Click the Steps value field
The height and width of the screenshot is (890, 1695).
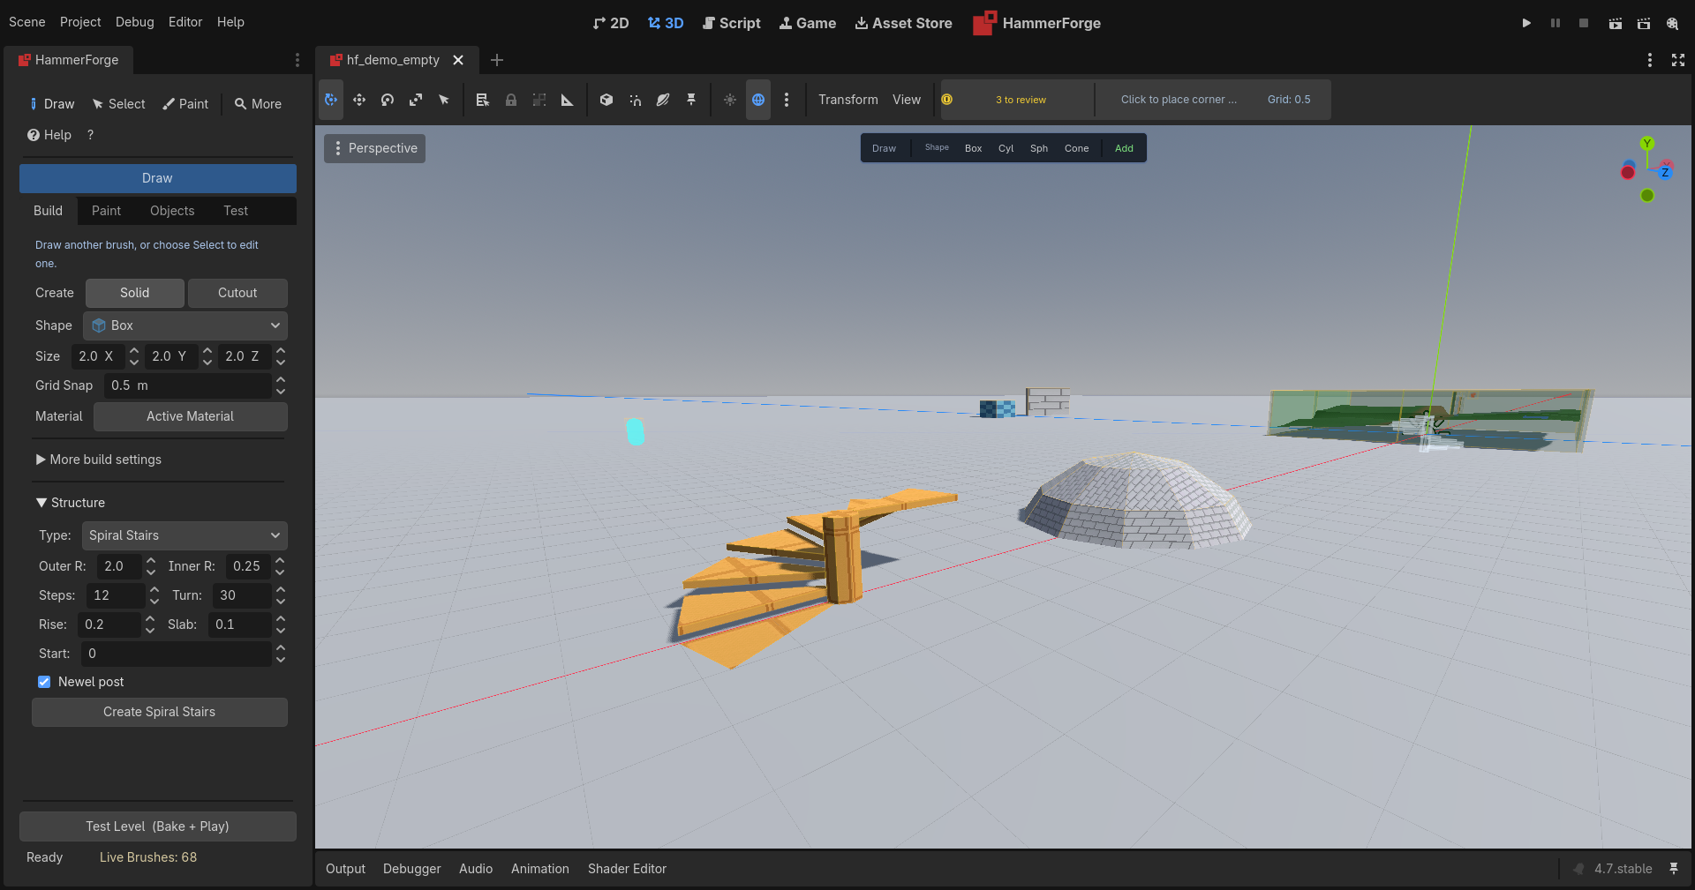pyautogui.click(x=115, y=595)
